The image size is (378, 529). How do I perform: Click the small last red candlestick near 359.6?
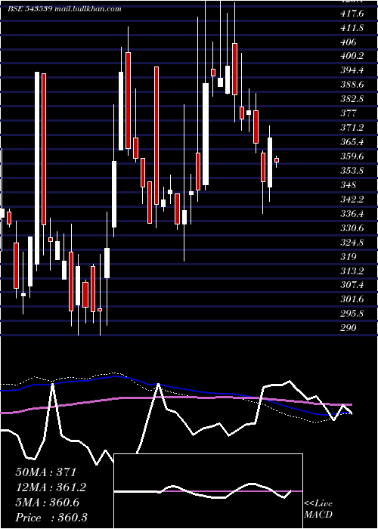coord(277,160)
